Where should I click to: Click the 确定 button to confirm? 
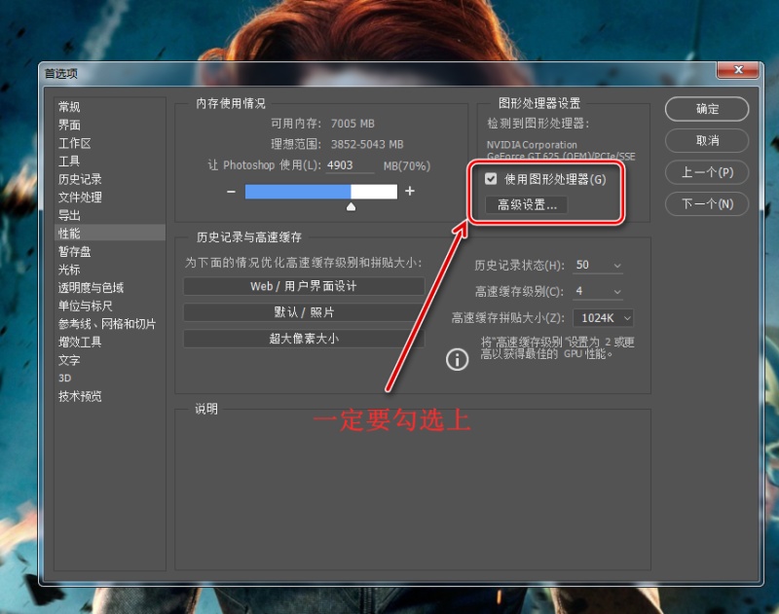click(706, 109)
